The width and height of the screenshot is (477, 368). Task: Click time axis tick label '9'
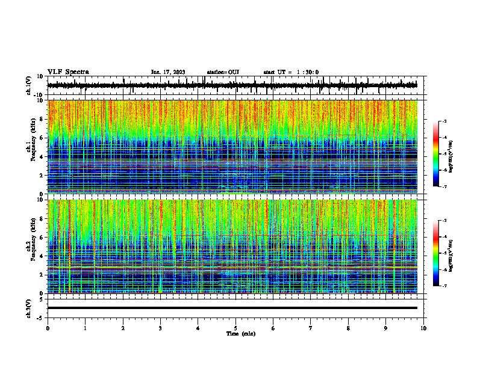click(x=386, y=328)
